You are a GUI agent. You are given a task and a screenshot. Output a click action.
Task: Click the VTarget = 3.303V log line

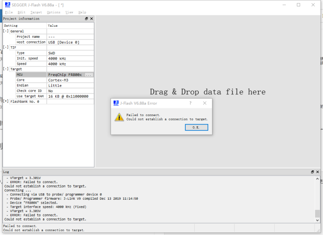[24, 211]
